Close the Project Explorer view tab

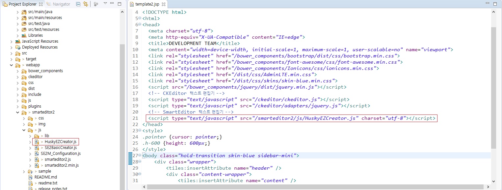point(41,4)
